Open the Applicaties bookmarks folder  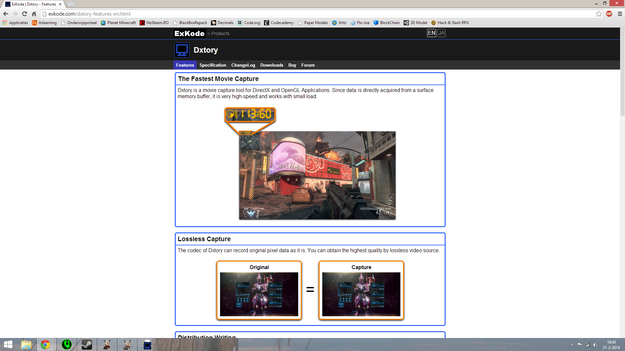(15, 22)
